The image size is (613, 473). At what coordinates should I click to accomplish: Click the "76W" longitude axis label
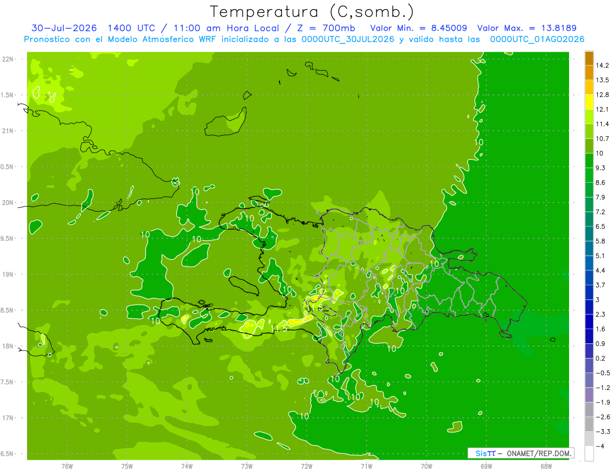click(67, 467)
